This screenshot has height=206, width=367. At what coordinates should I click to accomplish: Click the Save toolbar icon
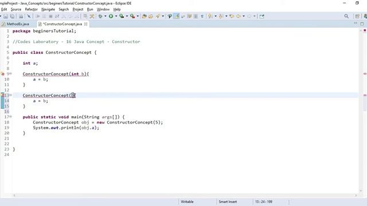coord(6,16)
